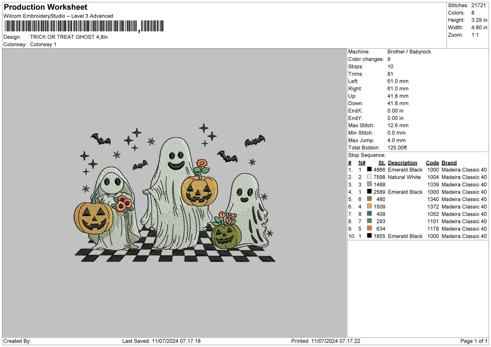Screen dimensions: 491x347
Task: Click thread code 1339 in row 3
Action: pos(433,185)
